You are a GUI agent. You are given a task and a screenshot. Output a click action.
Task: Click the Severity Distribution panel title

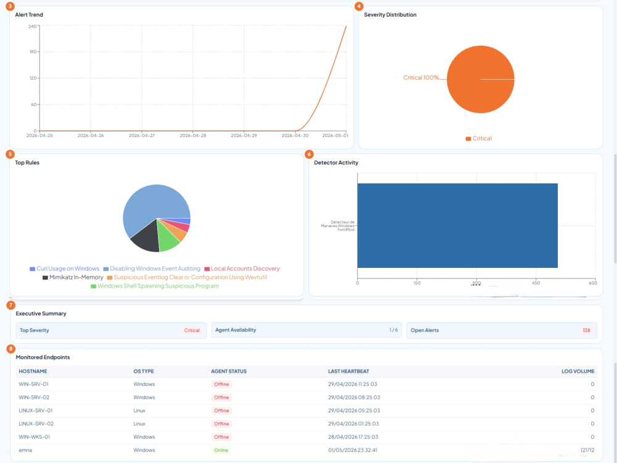pos(390,15)
